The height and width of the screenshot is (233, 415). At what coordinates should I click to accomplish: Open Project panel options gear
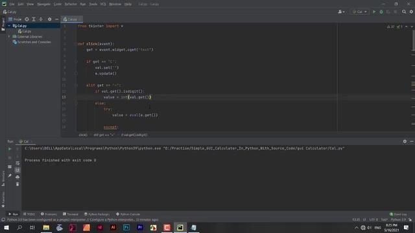click(x=49, y=19)
